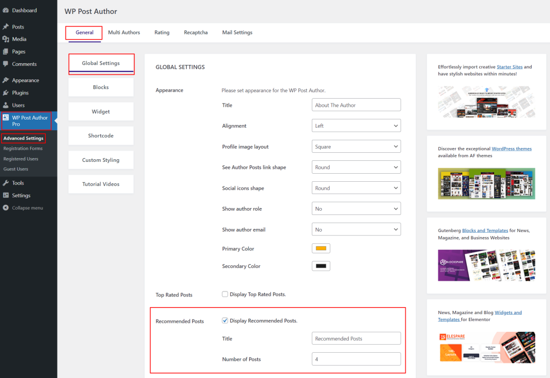Click the Recommended Posts title field

coord(356,338)
